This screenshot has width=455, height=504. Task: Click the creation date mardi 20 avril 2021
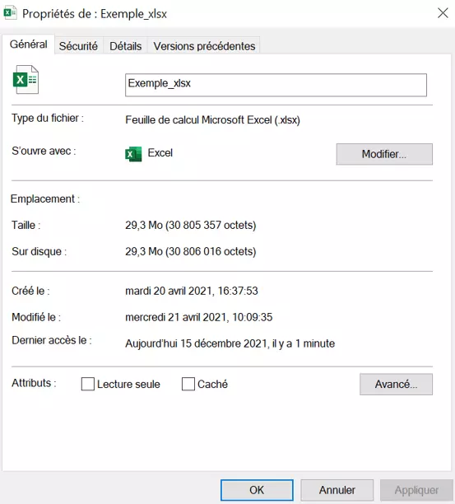pos(192,291)
